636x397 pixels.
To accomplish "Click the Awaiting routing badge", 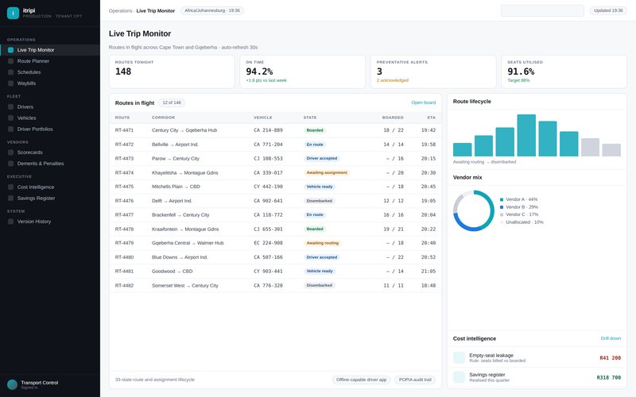I will (323, 243).
